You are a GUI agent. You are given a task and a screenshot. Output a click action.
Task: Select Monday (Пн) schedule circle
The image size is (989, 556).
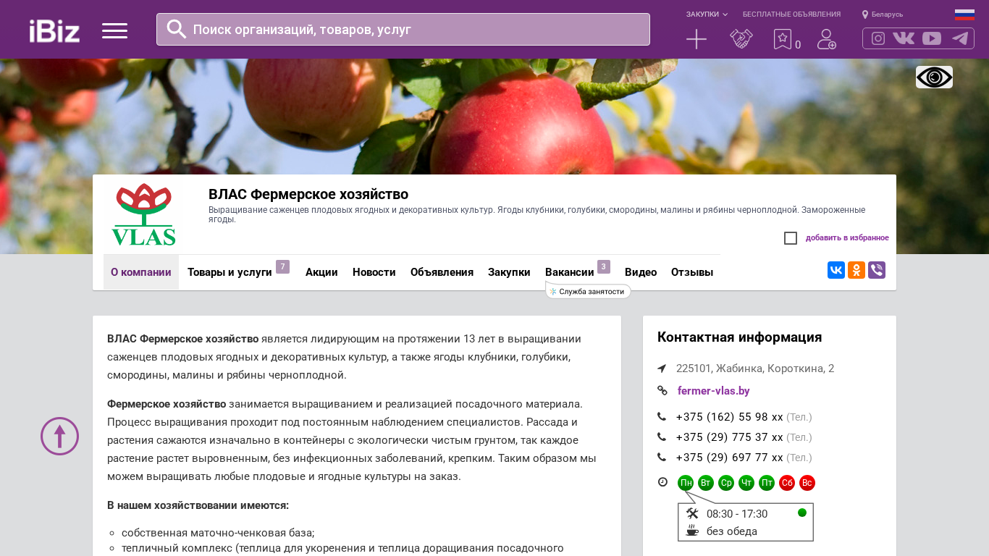(x=686, y=483)
